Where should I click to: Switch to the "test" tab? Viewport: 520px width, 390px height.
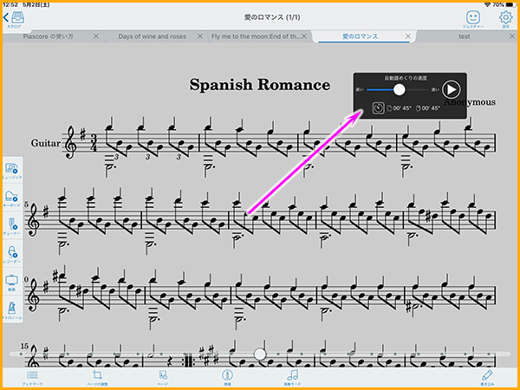465,36
